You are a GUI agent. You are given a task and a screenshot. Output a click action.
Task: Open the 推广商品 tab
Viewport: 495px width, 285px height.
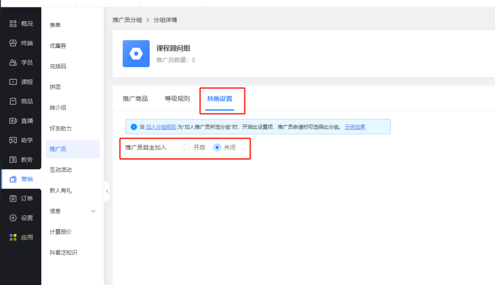pyautogui.click(x=135, y=98)
